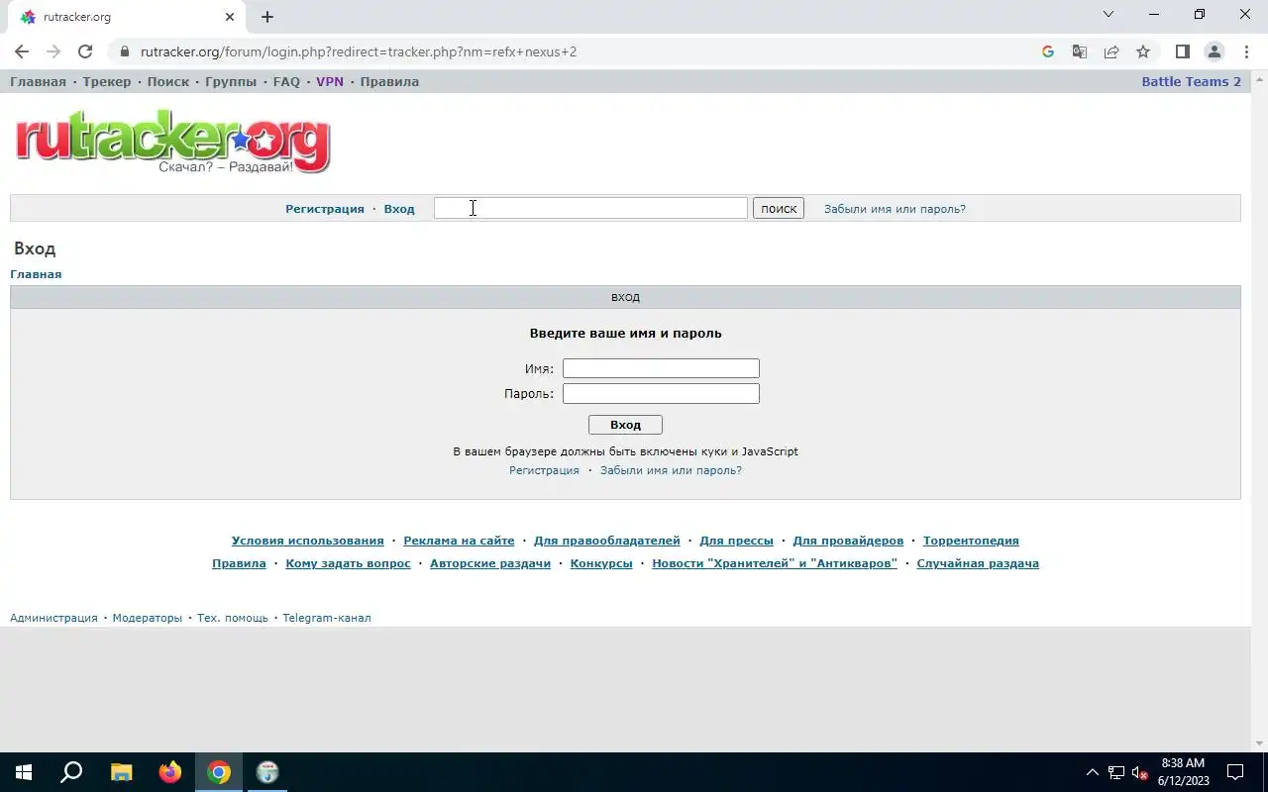
Task: Open Поиск in the top menu
Action: [167, 81]
